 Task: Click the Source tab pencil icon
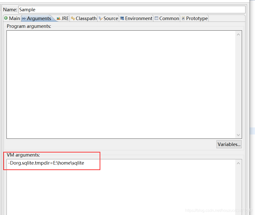tap(101, 18)
